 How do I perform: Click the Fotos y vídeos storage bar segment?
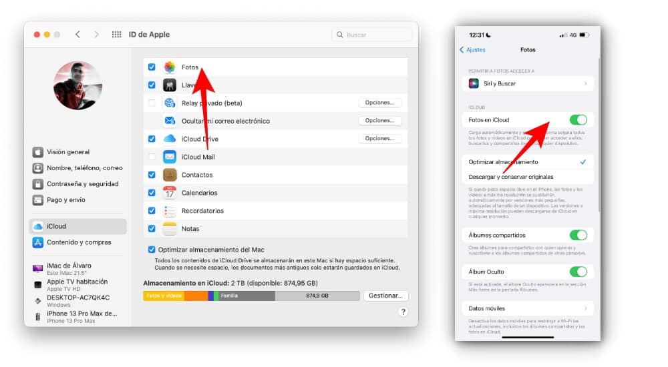[x=164, y=296]
